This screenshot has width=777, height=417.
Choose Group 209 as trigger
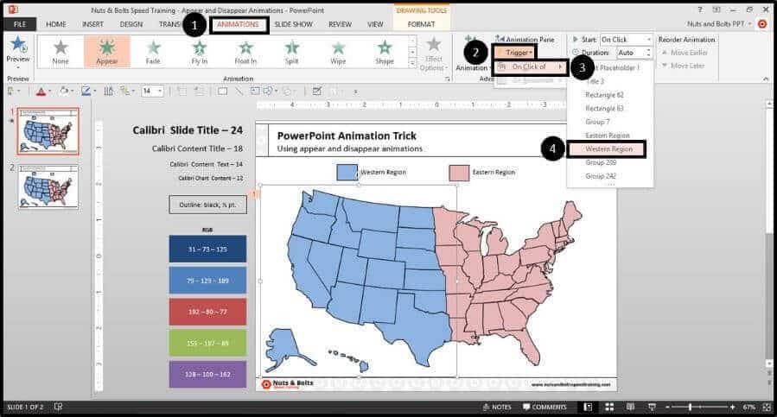point(601,162)
